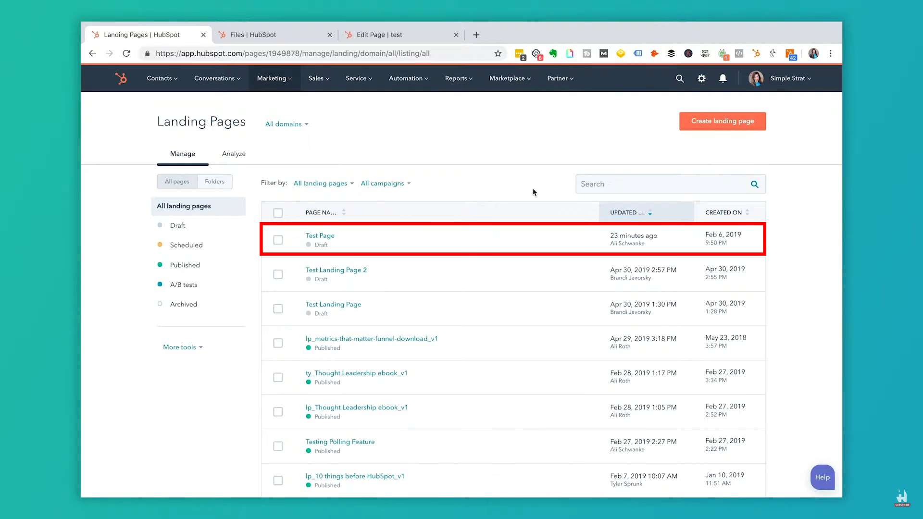
Task: Open the Marketing dropdown
Action: pos(274,78)
